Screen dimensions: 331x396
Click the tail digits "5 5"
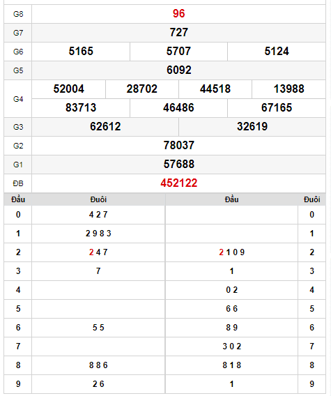coord(98,328)
